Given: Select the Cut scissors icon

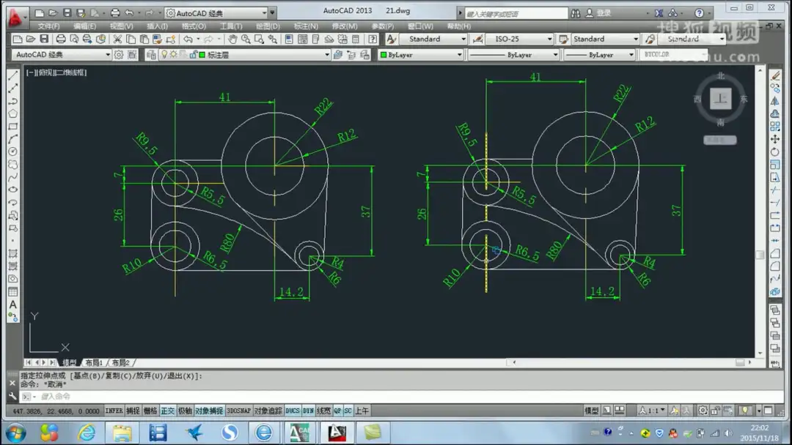Looking at the screenshot, I should coord(117,39).
